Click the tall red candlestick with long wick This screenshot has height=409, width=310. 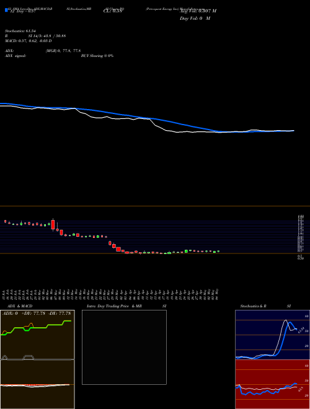[53, 224]
